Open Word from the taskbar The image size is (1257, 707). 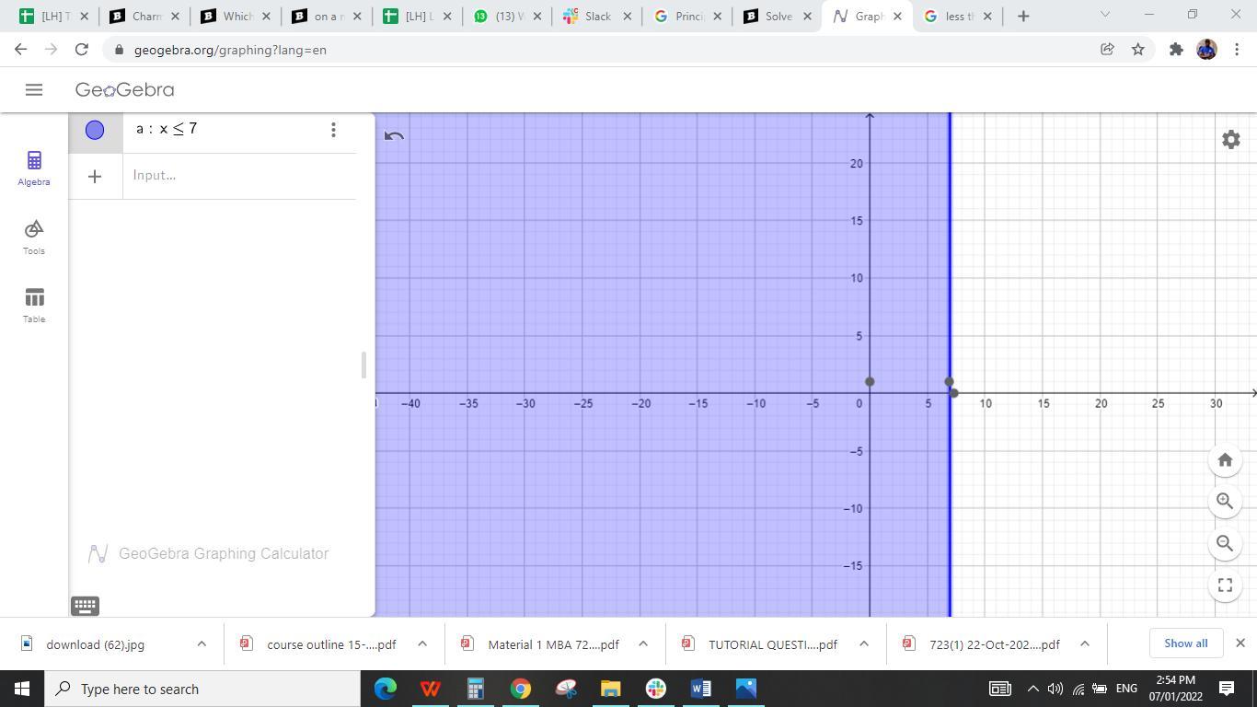point(700,689)
